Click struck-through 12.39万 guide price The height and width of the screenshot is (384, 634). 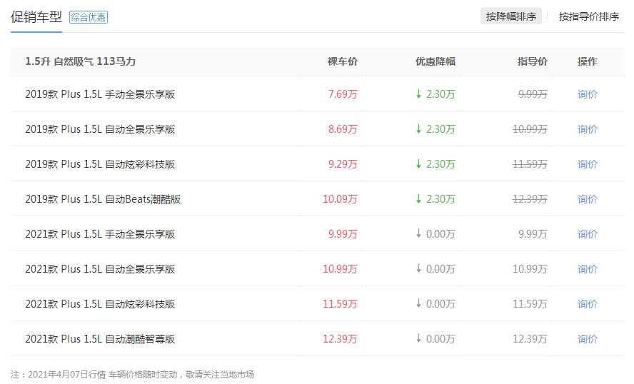pyautogui.click(x=530, y=199)
